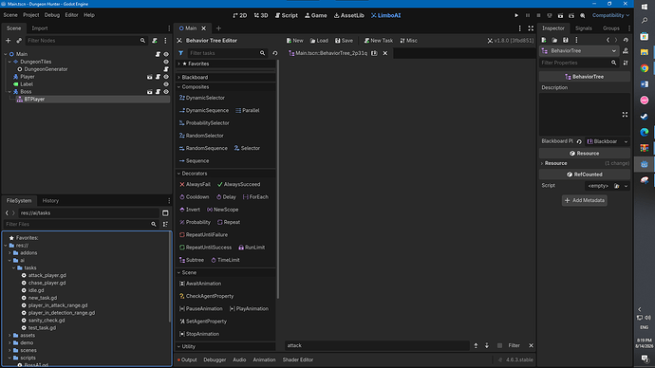Click Load in Behavior Tree Editor
This screenshot has width=655, height=368.
[x=319, y=41]
